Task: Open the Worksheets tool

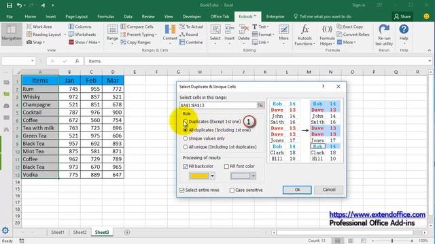Action: tap(82, 35)
